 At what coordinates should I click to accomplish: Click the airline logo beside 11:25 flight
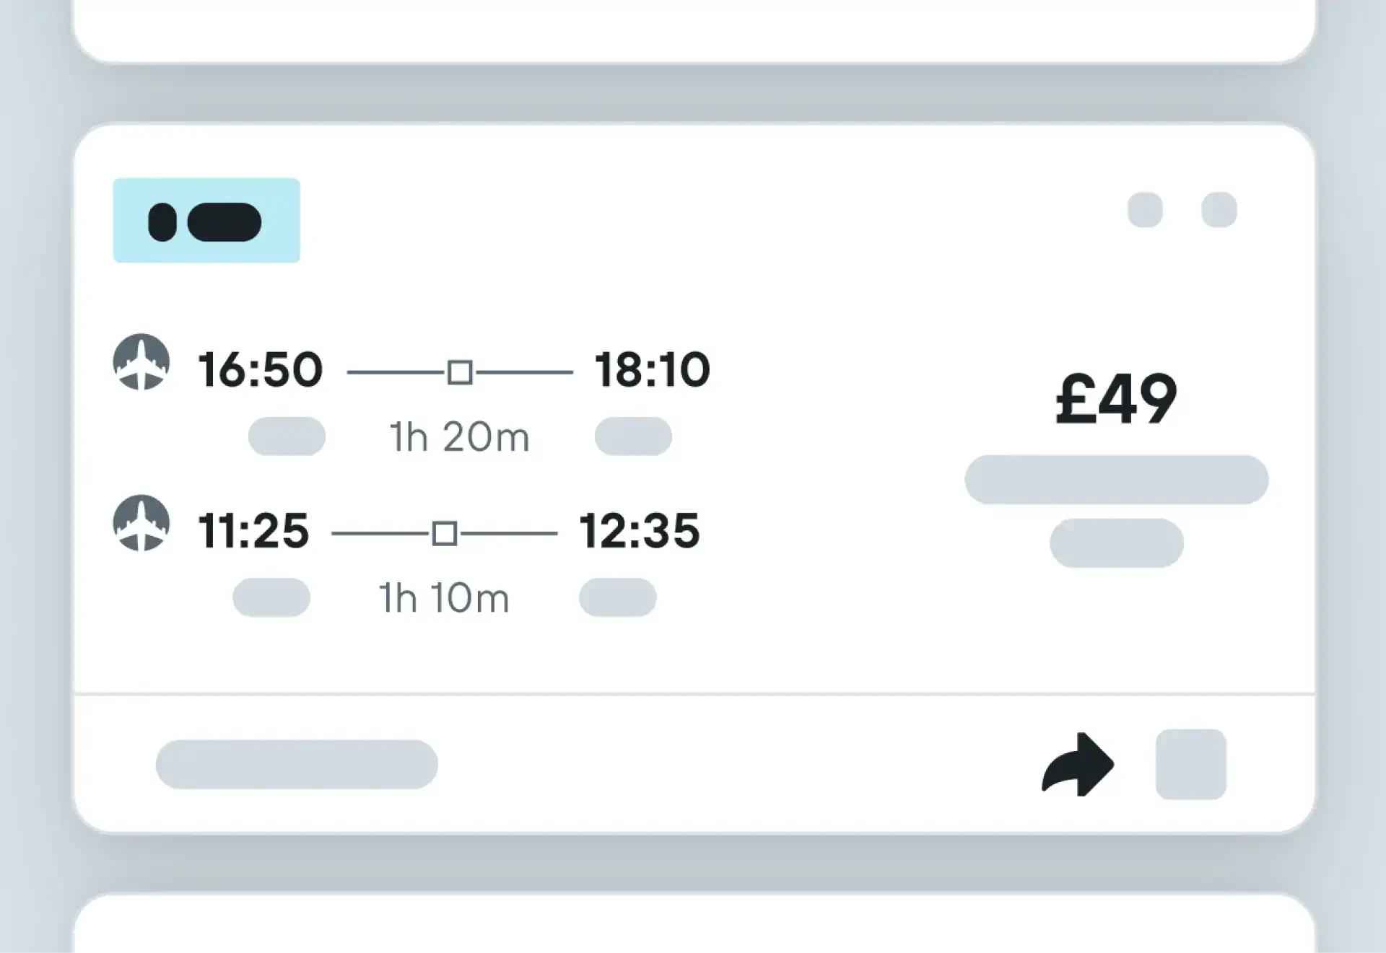click(141, 522)
